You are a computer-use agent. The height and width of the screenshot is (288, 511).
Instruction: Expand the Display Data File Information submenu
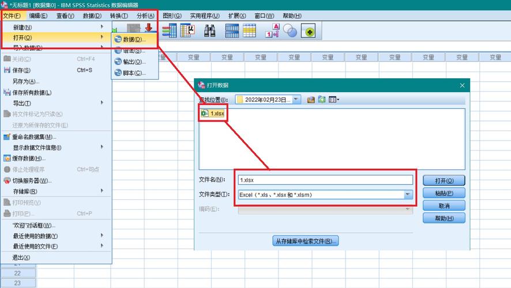[x=102, y=147]
